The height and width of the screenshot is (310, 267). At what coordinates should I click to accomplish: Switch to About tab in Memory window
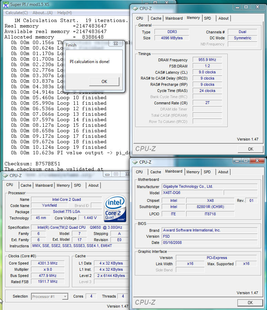(223, 18)
